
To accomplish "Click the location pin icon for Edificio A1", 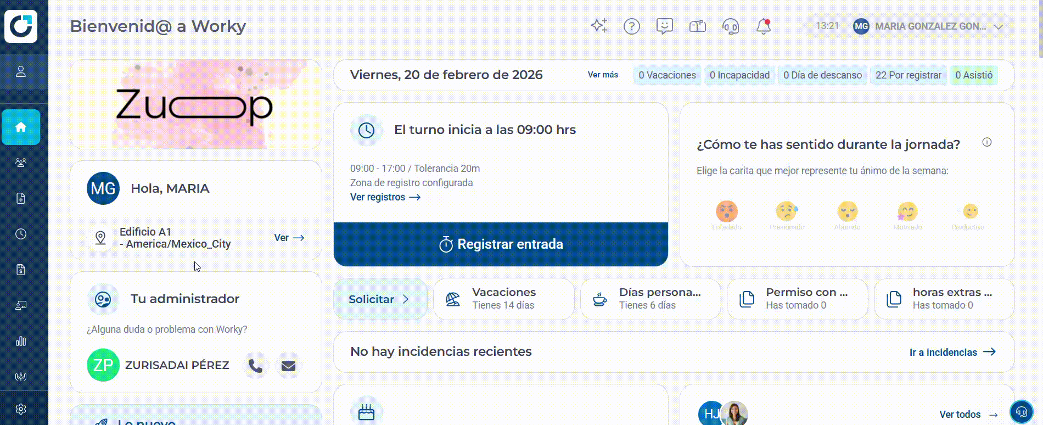I will tap(100, 238).
